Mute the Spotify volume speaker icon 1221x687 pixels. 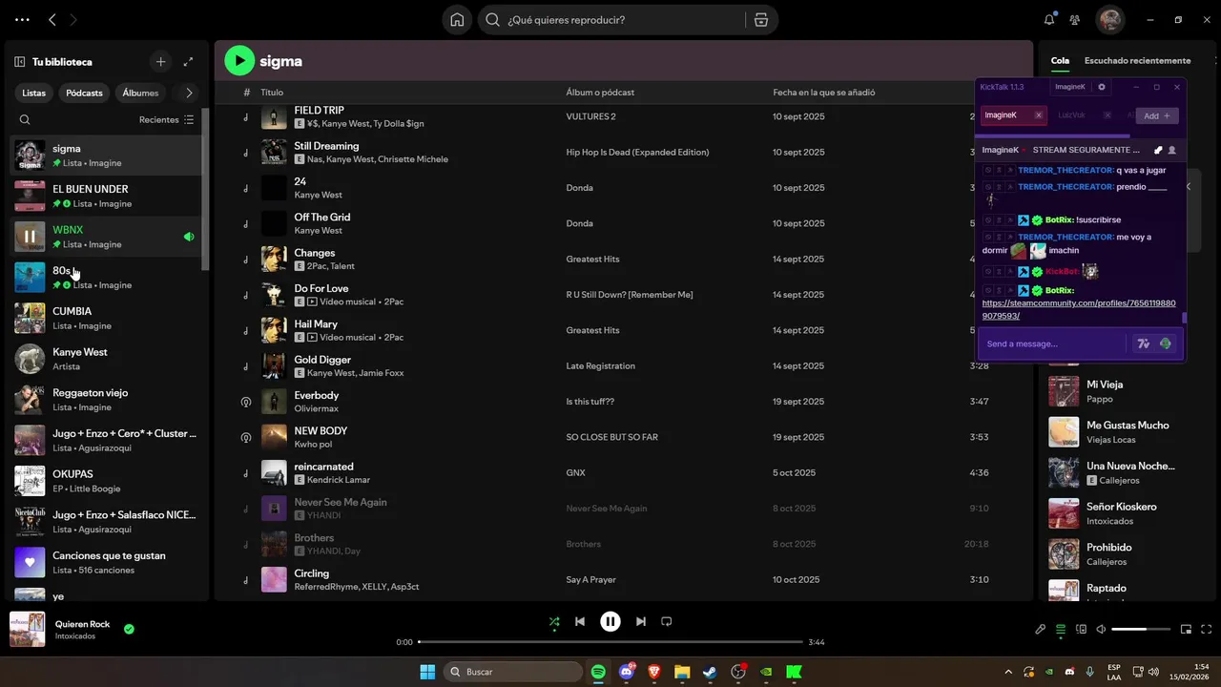[1101, 630]
